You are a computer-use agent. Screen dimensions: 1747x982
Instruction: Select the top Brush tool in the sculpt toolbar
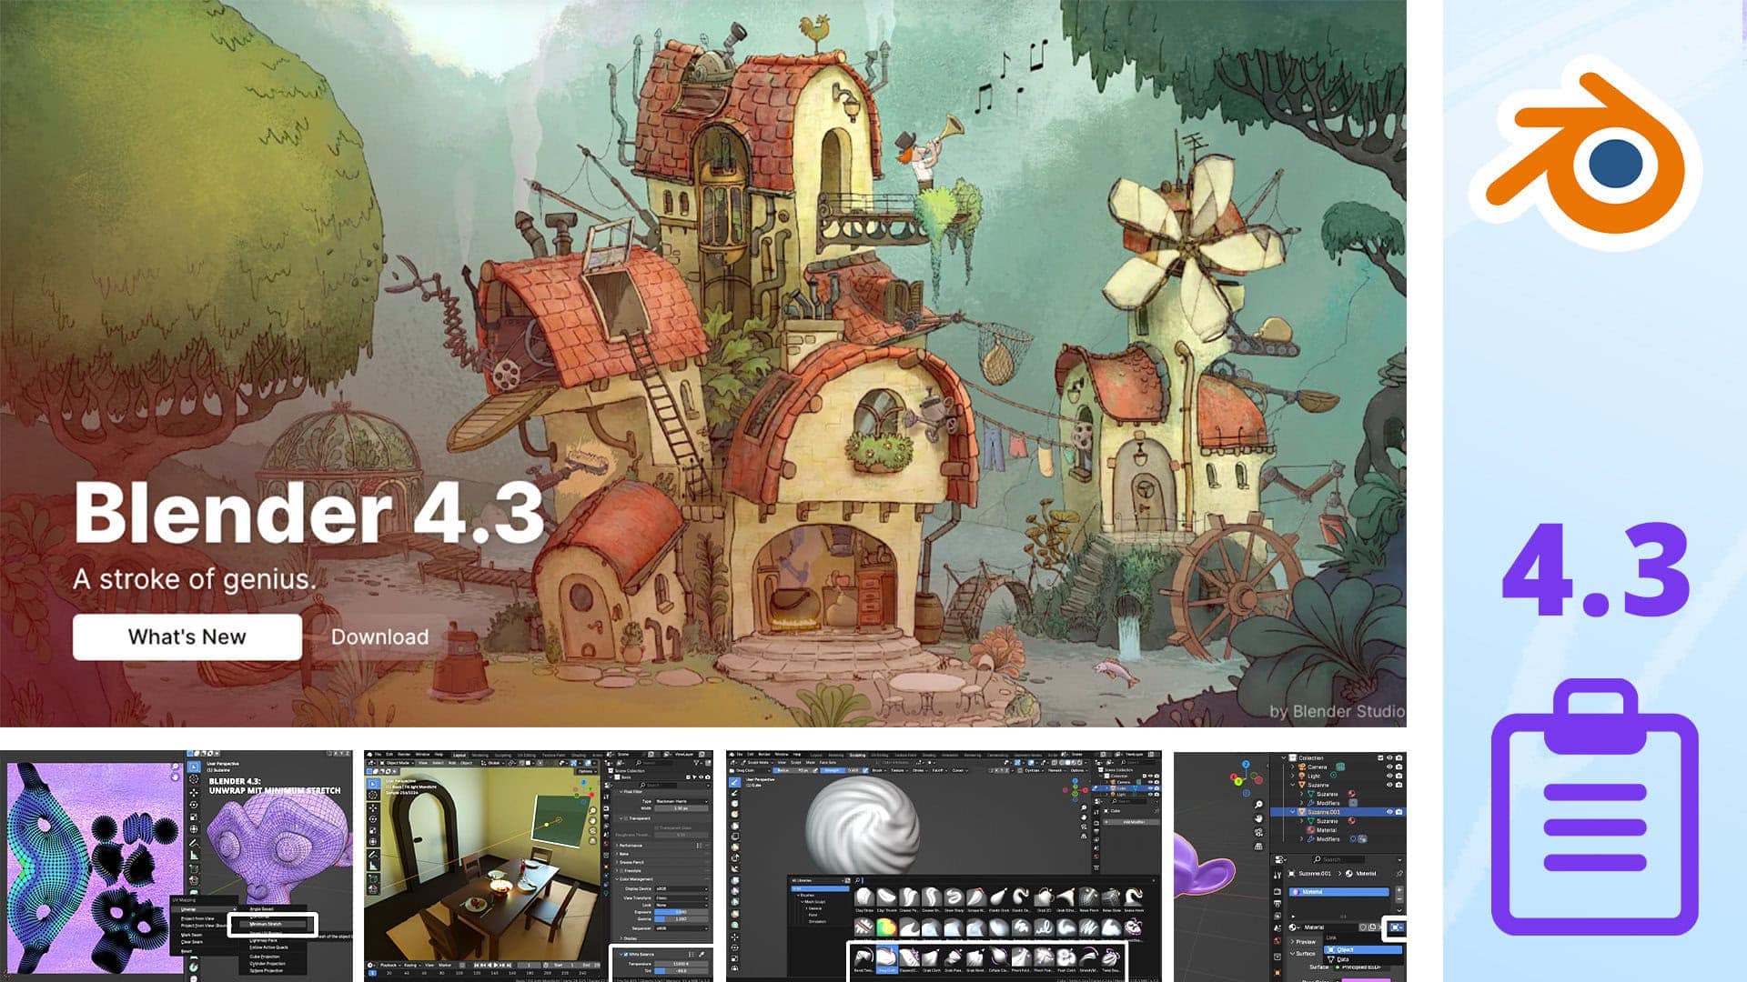(x=734, y=782)
